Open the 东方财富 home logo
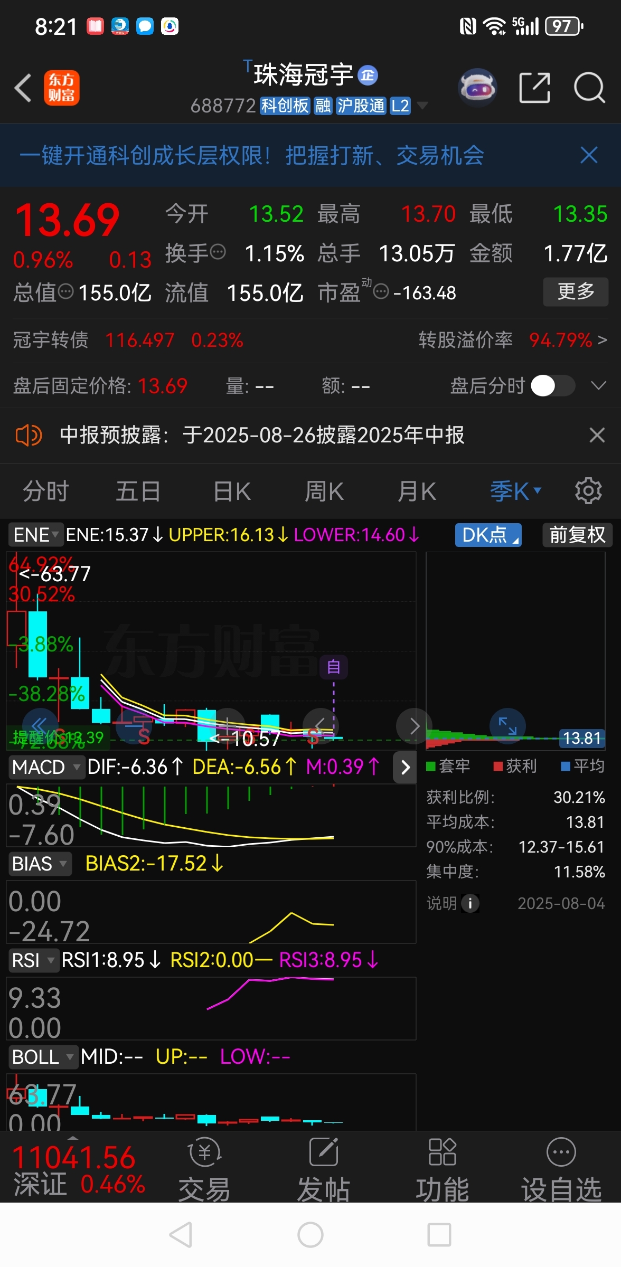 (62, 88)
